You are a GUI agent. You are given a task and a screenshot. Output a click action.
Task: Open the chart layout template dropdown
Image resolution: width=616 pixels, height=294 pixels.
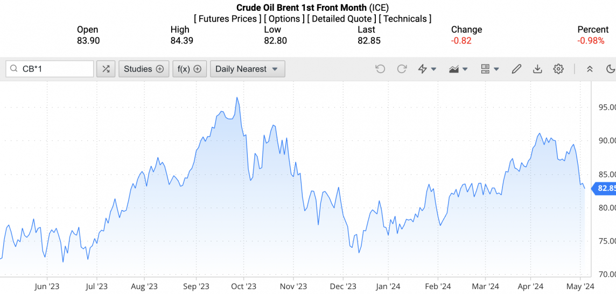[x=489, y=69]
